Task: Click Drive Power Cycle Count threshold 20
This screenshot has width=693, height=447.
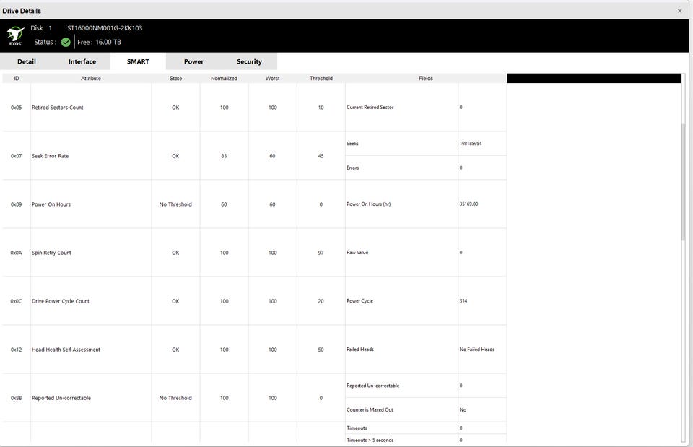Action: [321, 301]
